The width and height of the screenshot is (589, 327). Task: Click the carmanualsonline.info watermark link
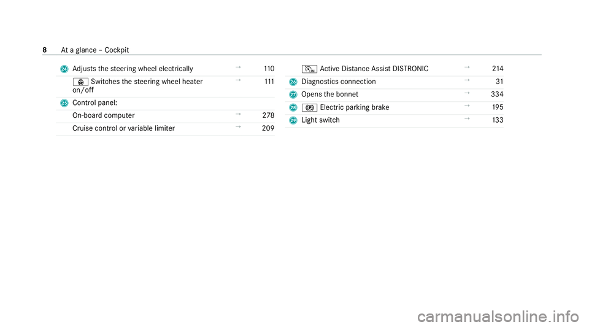pyautogui.click(x=498, y=317)
